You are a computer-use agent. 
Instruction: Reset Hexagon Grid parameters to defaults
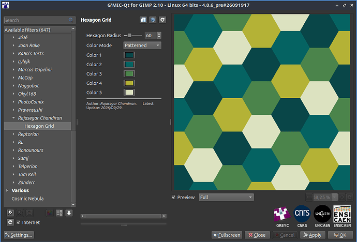pyautogui.click(x=162, y=20)
